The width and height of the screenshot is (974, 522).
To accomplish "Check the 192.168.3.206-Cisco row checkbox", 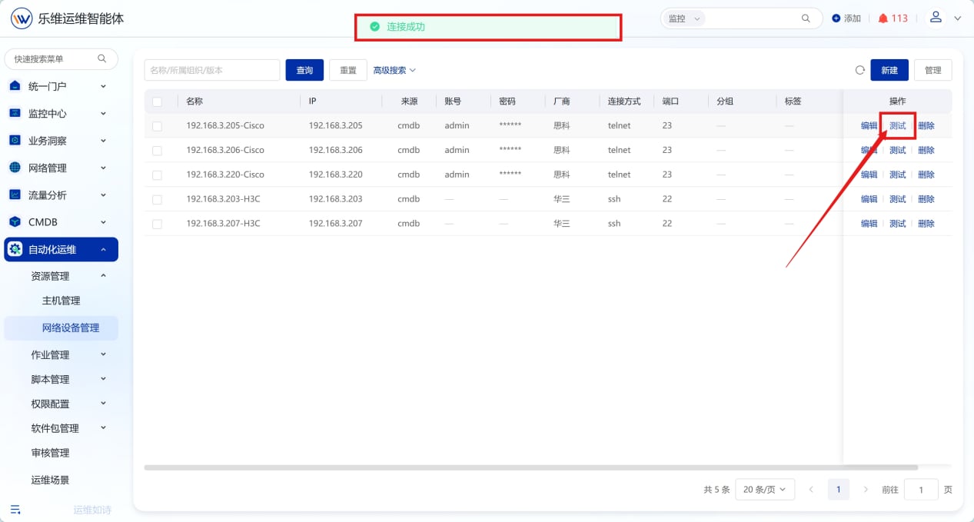I will [157, 151].
